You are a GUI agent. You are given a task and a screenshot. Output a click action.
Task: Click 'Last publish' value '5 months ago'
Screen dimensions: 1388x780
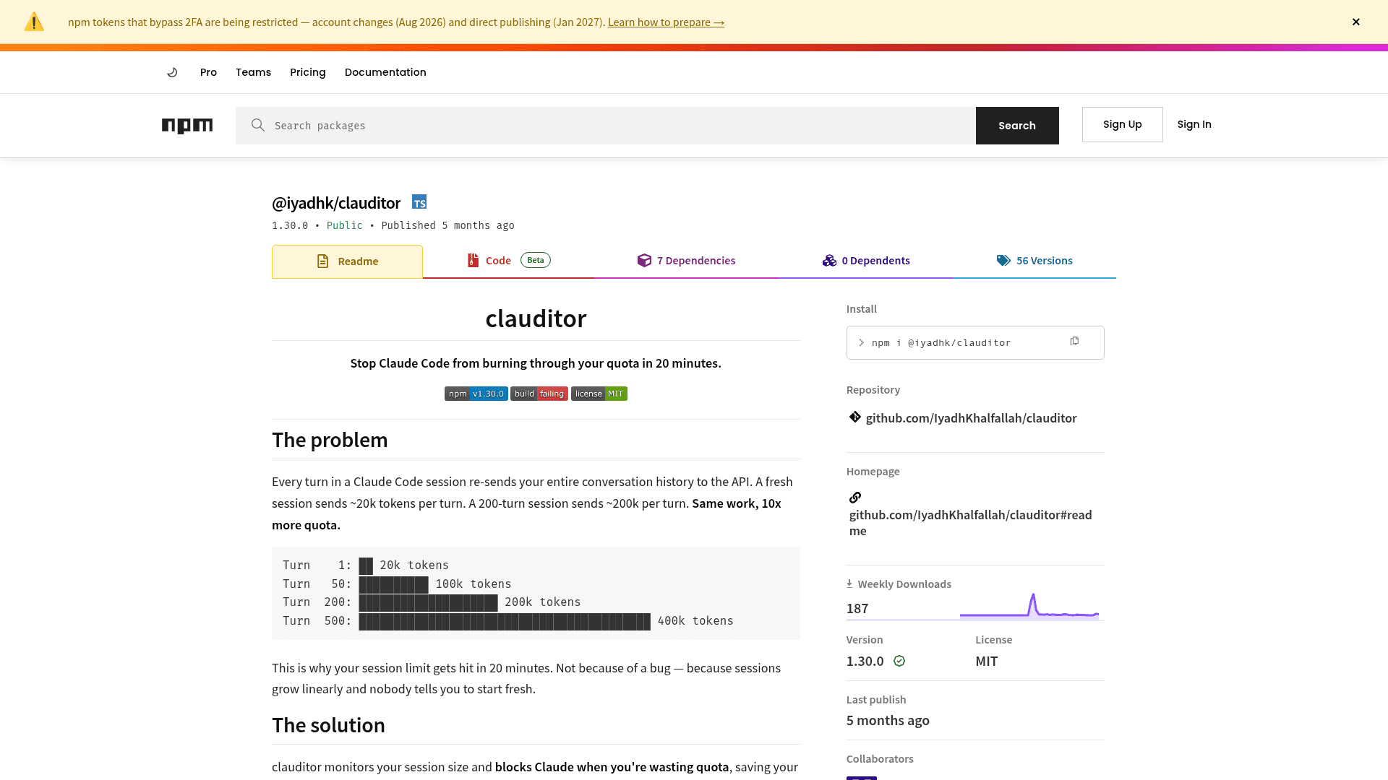coord(888,721)
